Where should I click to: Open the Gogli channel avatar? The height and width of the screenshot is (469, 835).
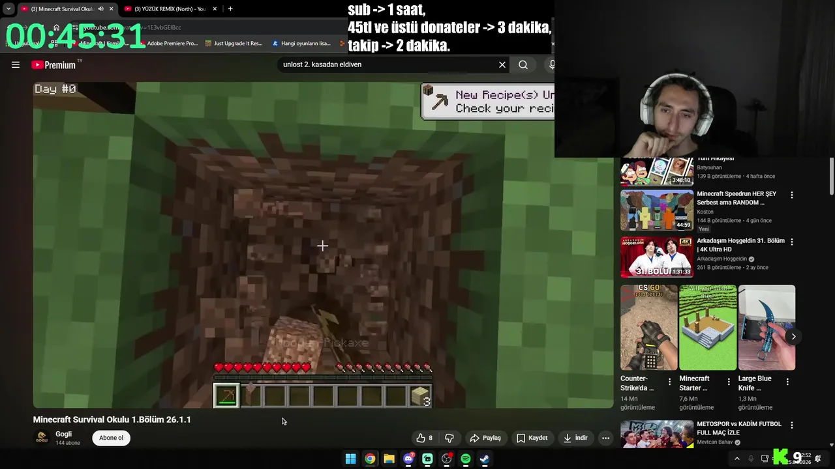42,438
